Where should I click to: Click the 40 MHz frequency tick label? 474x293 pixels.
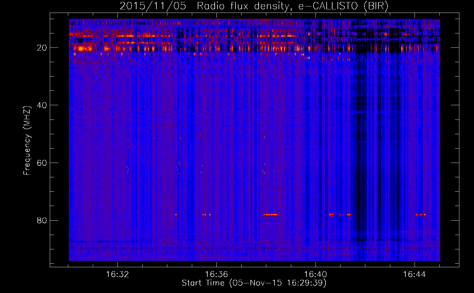tap(42, 105)
